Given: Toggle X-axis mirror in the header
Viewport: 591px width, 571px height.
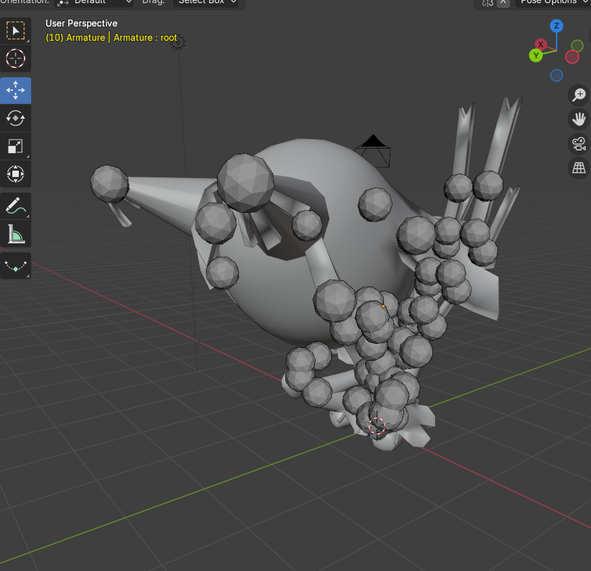Looking at the screenshot, I should coord(503,2).
